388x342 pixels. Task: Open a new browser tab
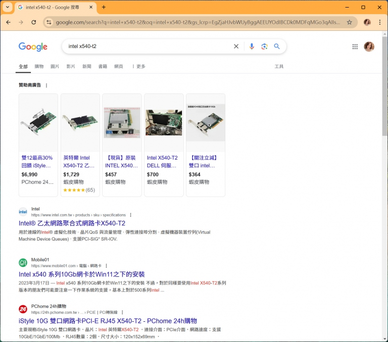(104, 7)
